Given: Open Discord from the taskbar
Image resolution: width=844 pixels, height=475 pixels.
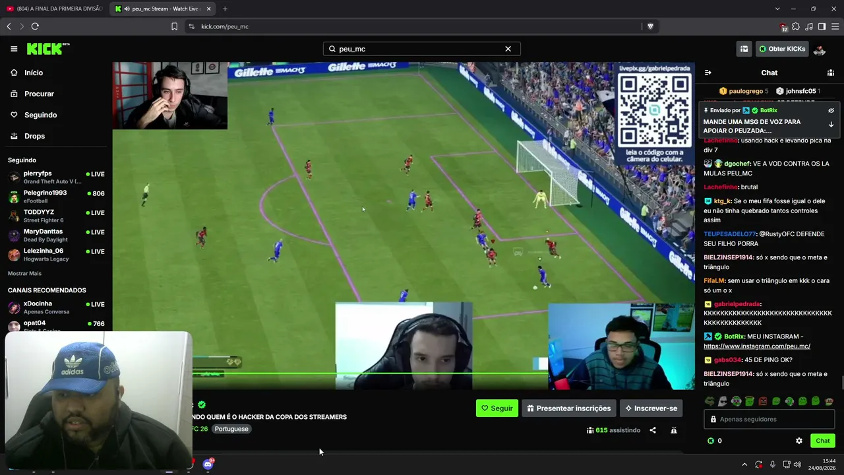Looking at the screenshot, I should point(208,464).
